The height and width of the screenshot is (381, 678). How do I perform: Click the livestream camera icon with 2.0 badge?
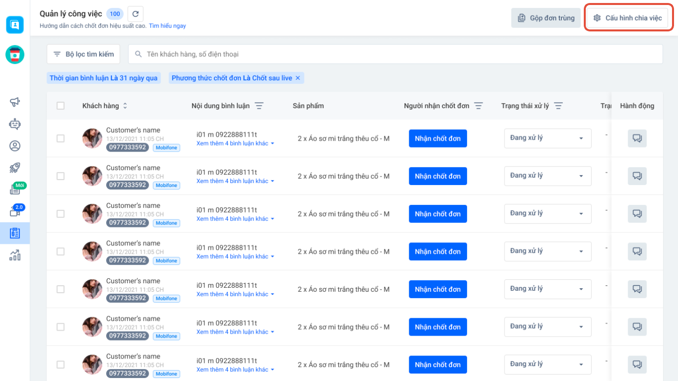click(x=15, y=211)
